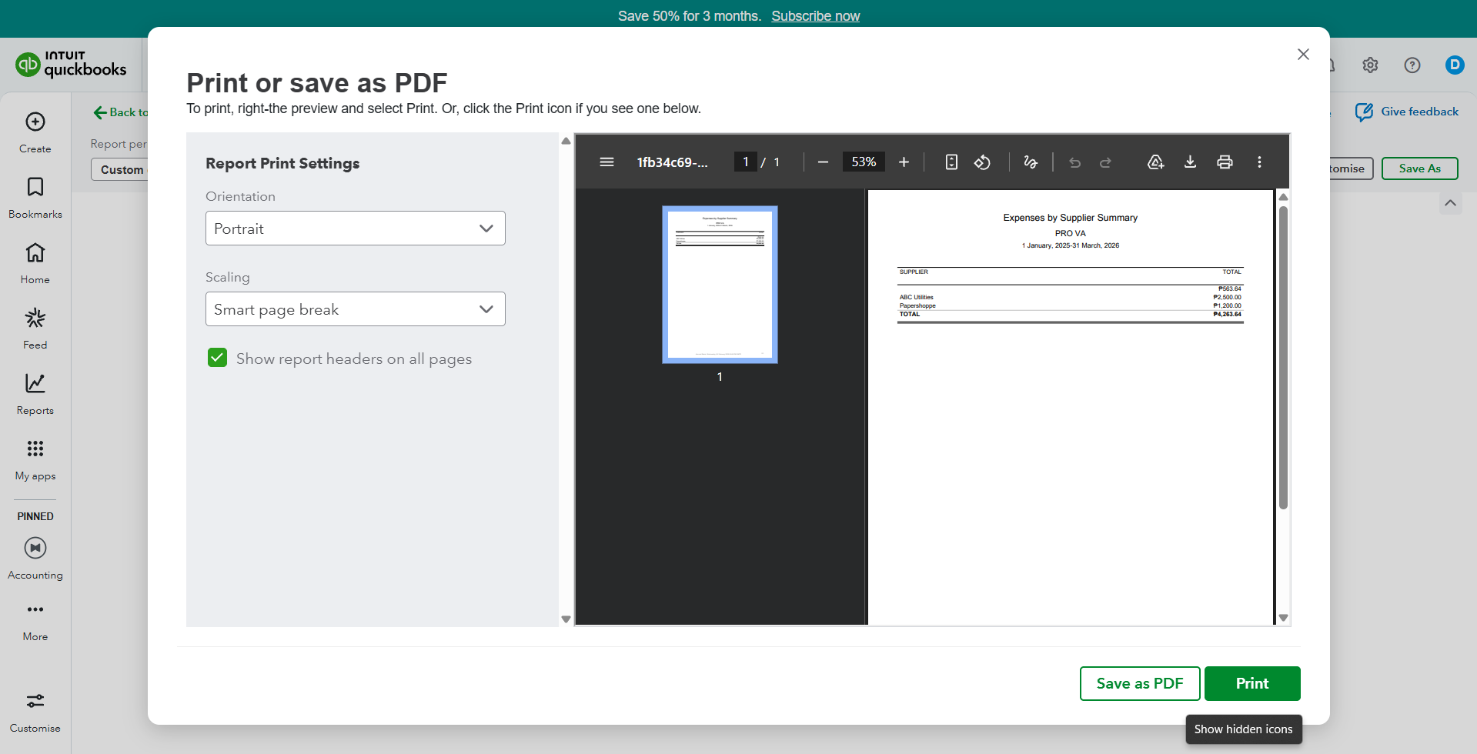Viewport: 1477px width, 754px height.
Task: Click the Save as PDF button
Action: [1140, 683]
